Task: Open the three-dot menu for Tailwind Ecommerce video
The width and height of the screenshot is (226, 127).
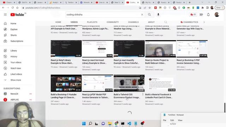Action: coord(143,94)
